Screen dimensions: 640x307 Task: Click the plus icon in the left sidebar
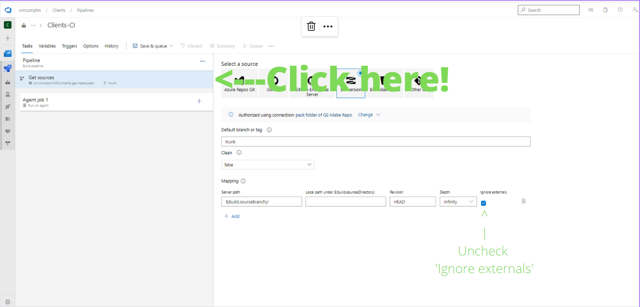(x=8, y=38)
